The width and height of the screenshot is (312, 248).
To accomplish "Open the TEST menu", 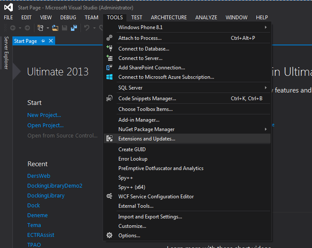I will [136, 18].
